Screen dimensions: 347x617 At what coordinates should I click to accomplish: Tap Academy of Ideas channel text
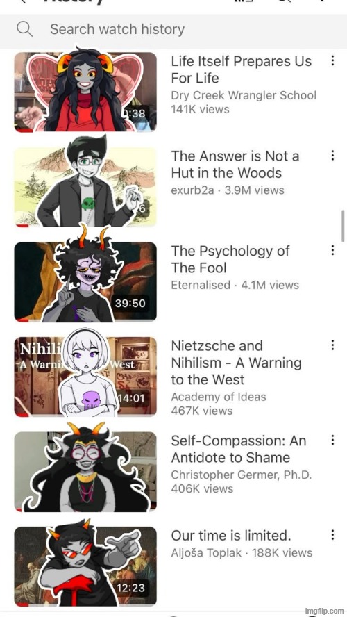pos(219,397)
